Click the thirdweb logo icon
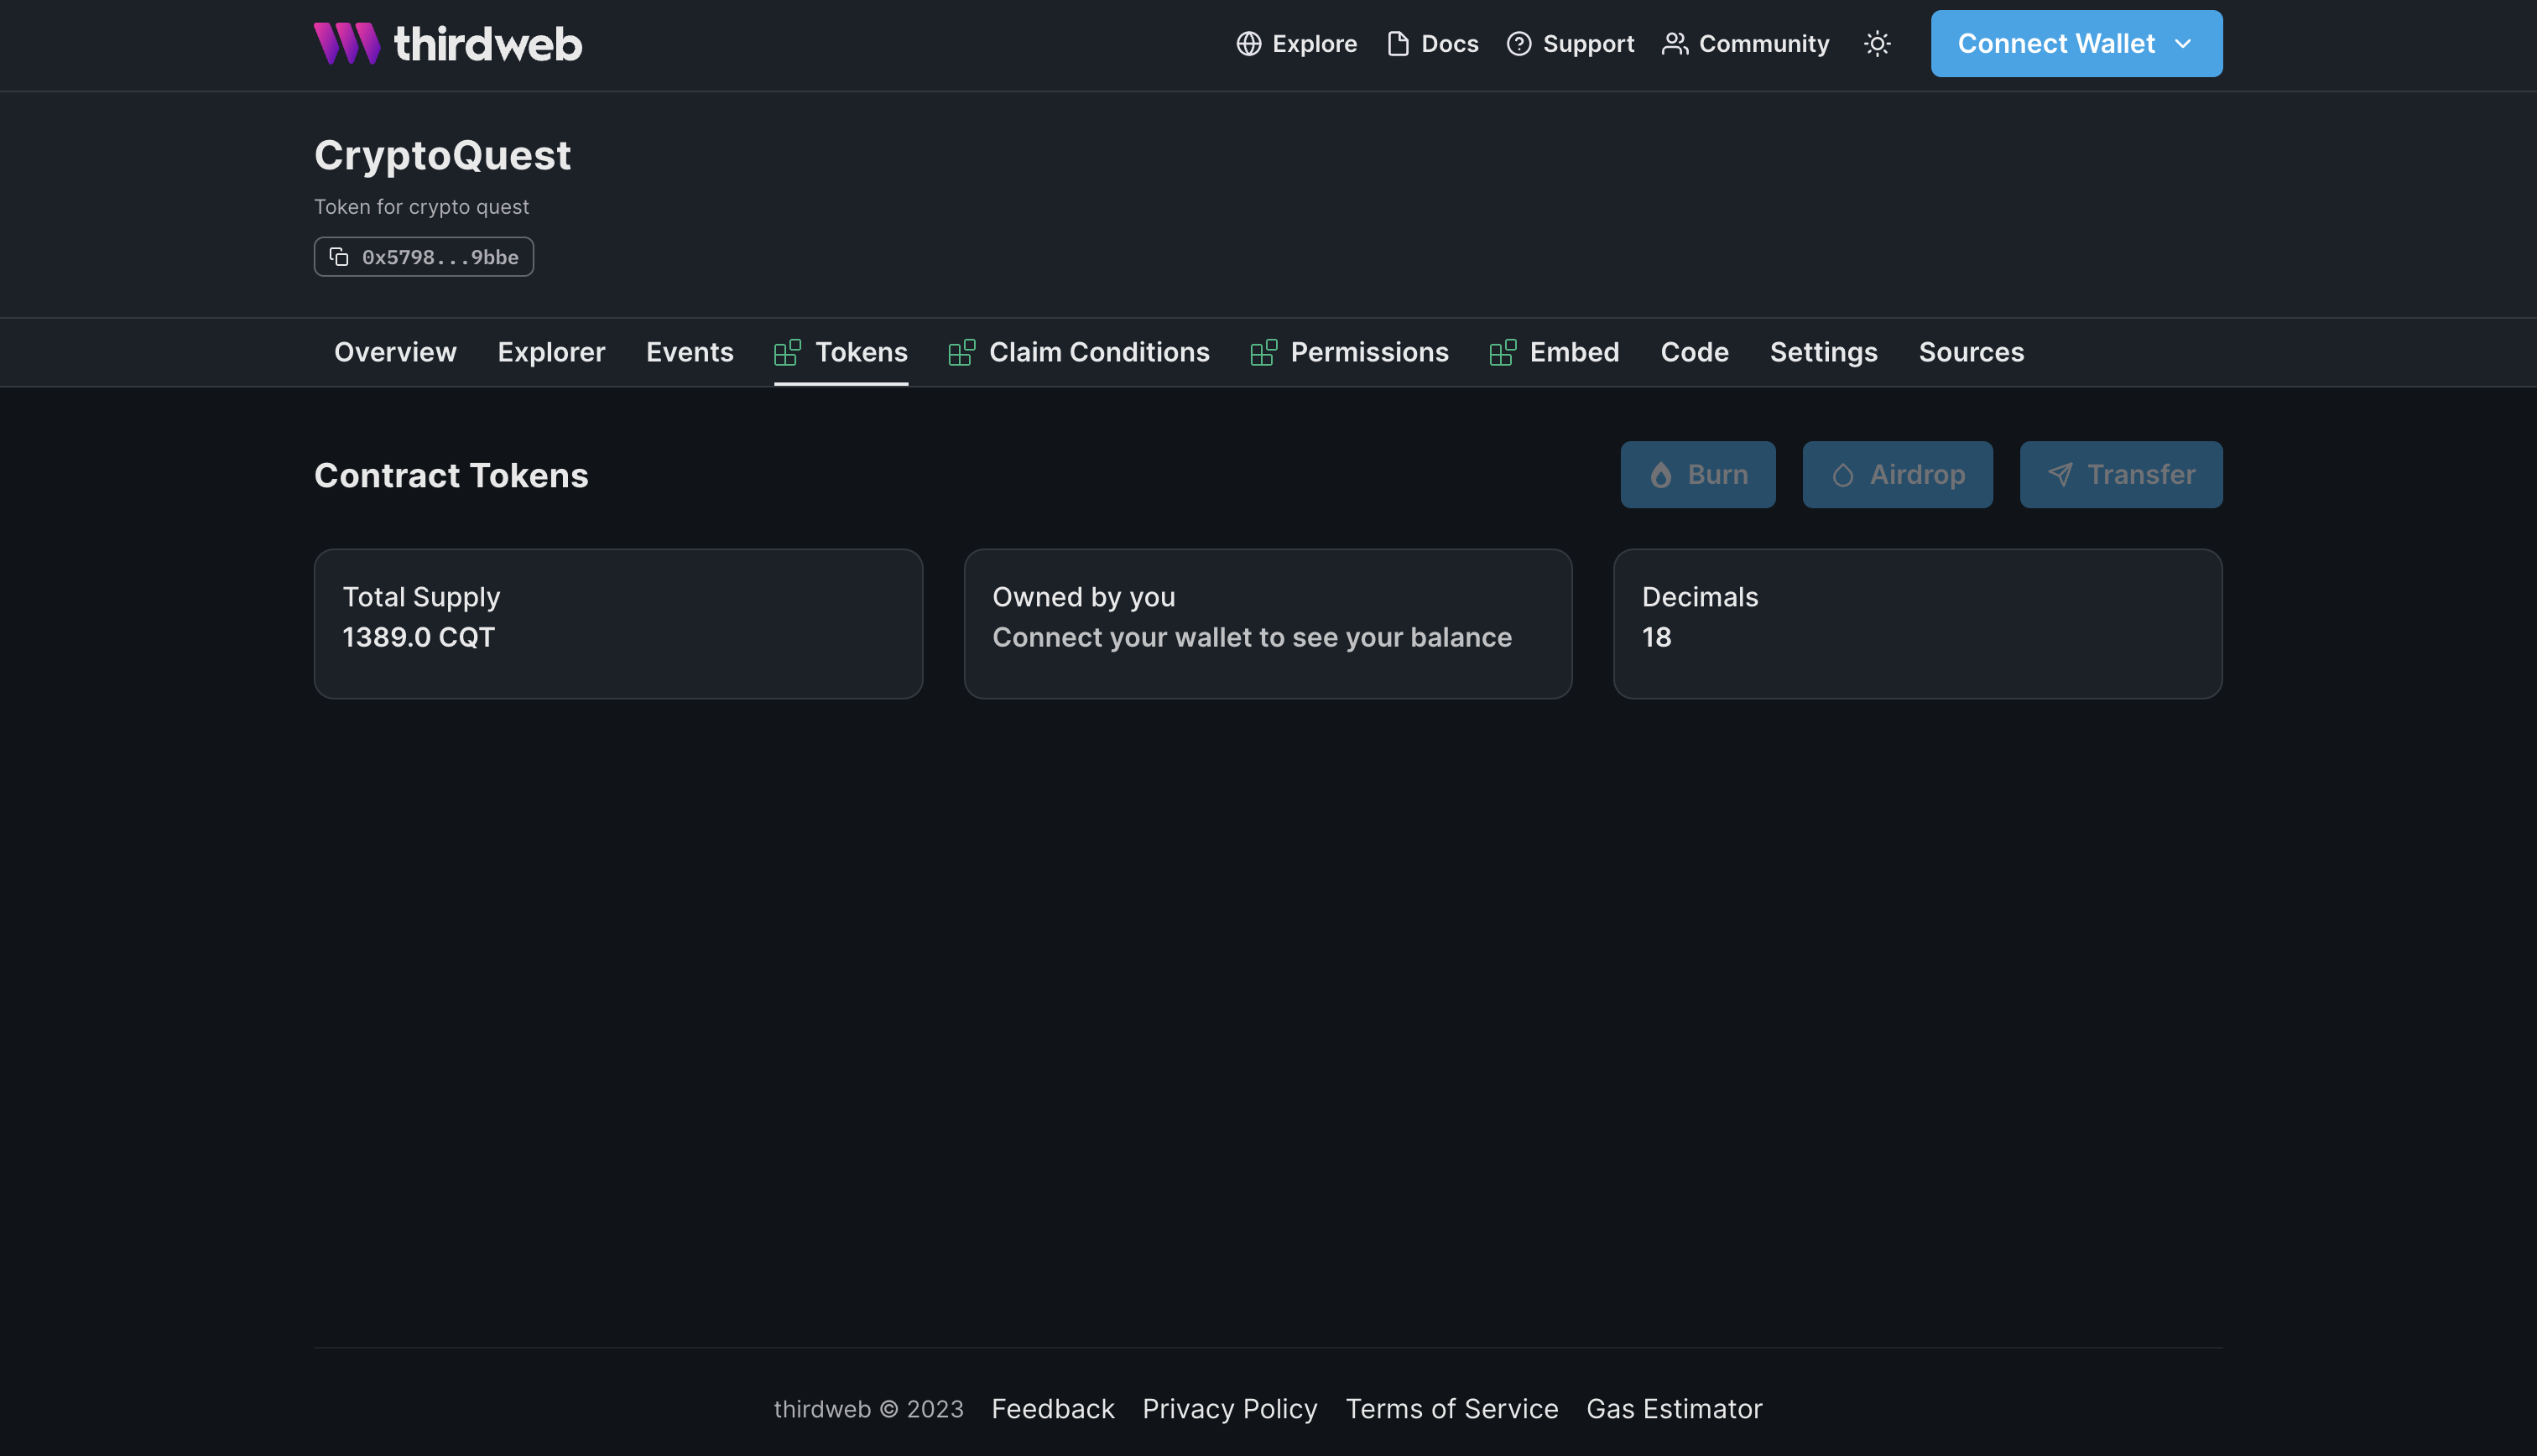 point(346,44)
